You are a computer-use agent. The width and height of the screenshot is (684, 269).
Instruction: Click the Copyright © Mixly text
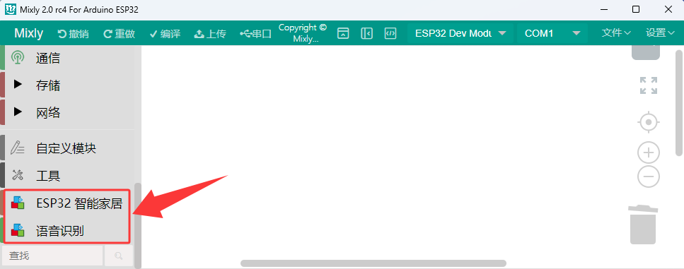point(302,32)
